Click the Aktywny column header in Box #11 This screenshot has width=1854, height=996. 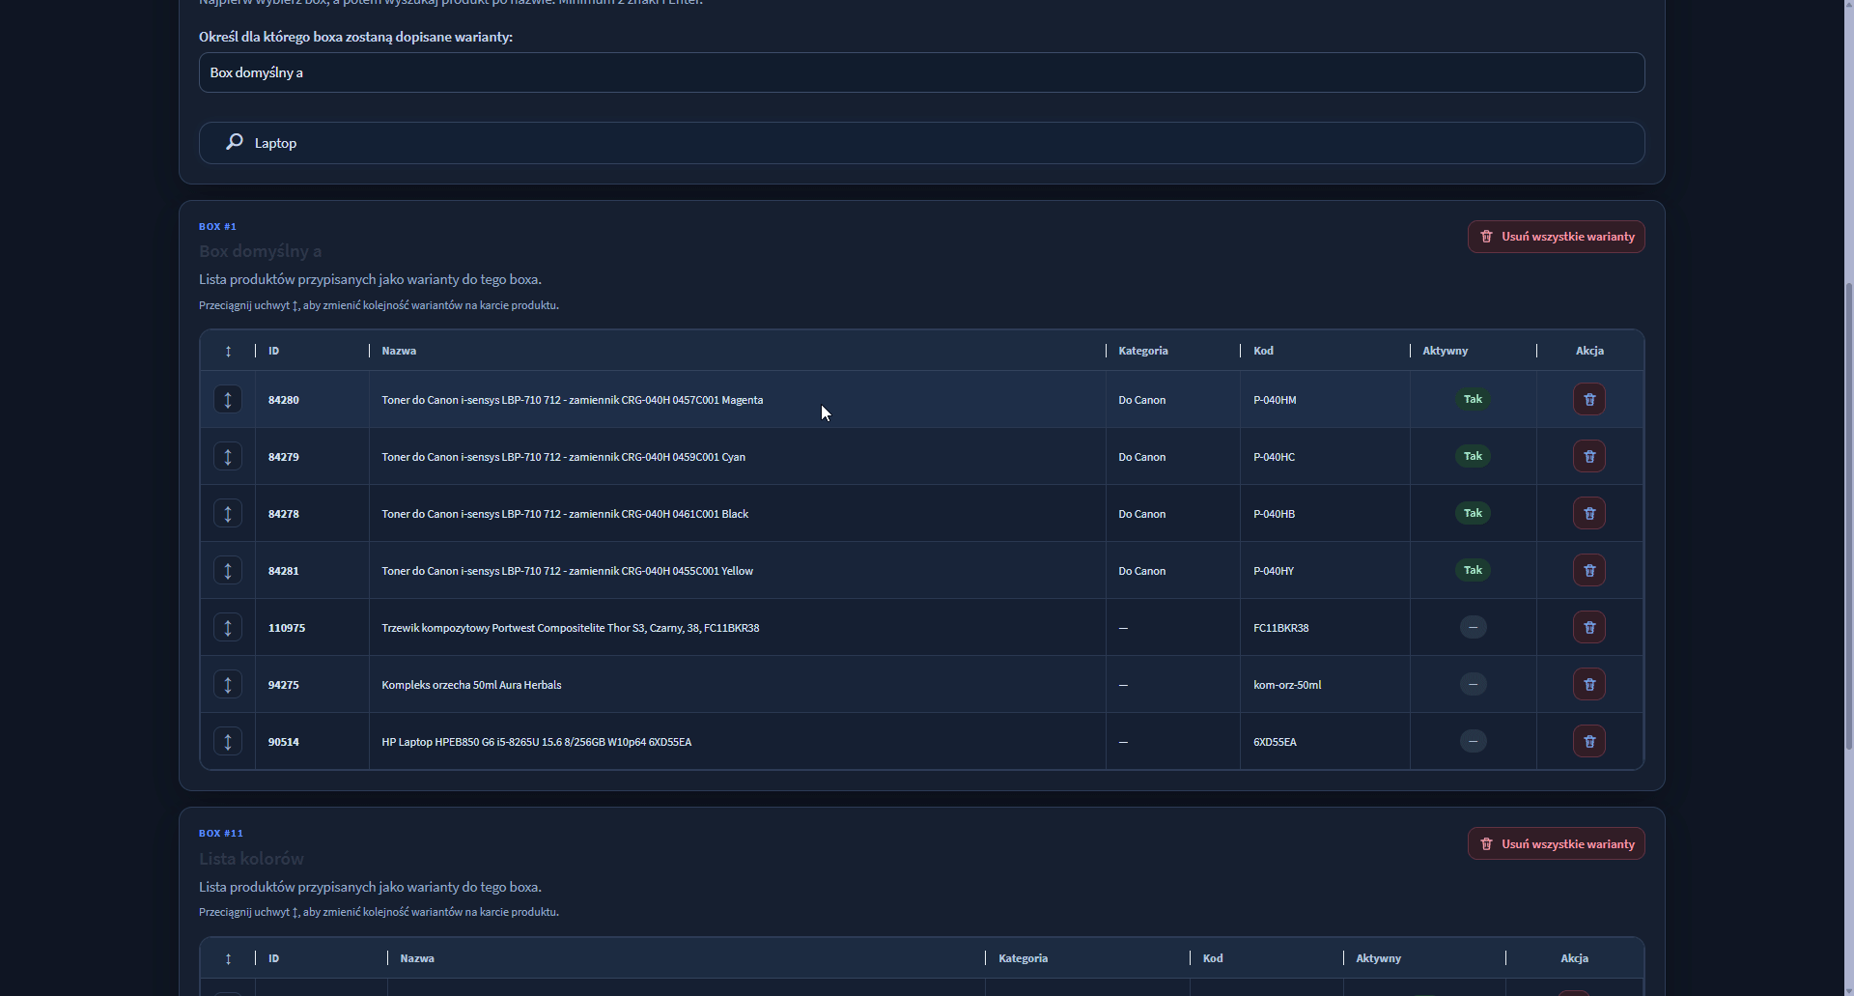coord(1378,958)
